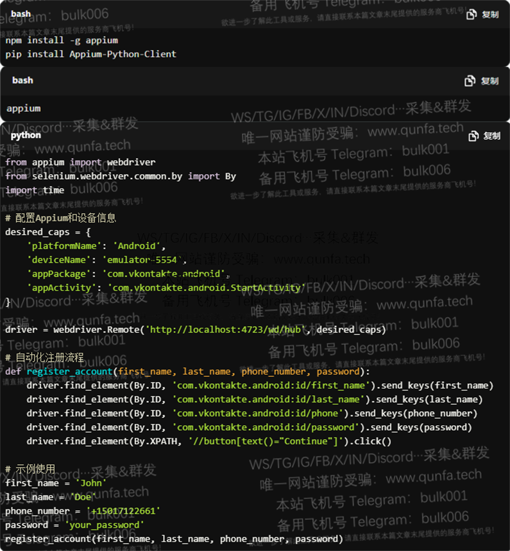Click comment '# 配置Appium和设备信息'
This screenshot has width=510, height=551.
[x=61, y=218]
